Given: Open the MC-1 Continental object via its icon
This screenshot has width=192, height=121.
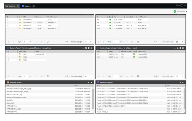Looking at the screenshot, I should pos(20,54).
